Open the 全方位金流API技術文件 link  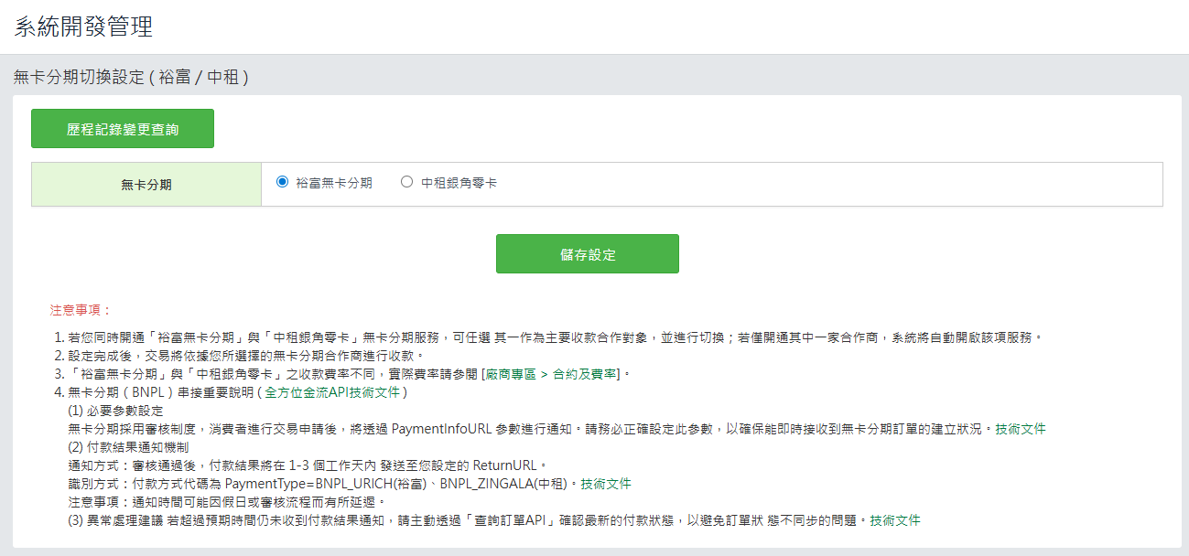pos(333,392)
